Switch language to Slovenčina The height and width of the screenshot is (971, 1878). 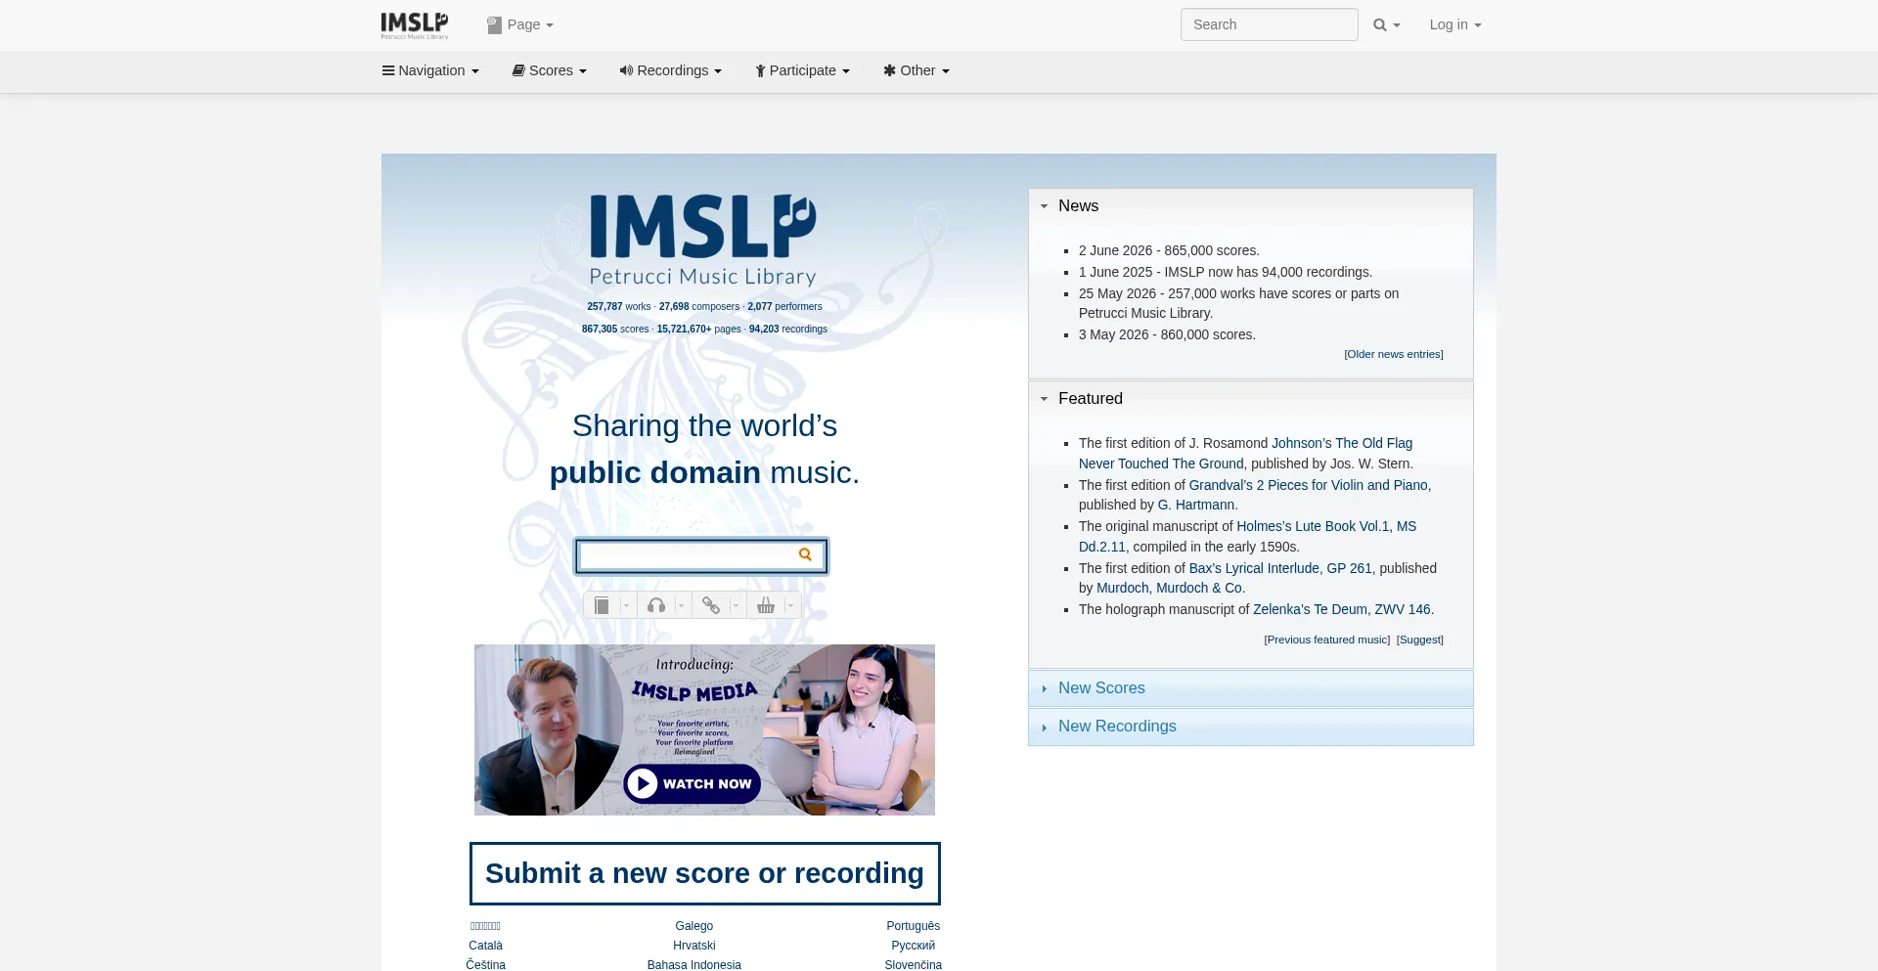(913, 965)
